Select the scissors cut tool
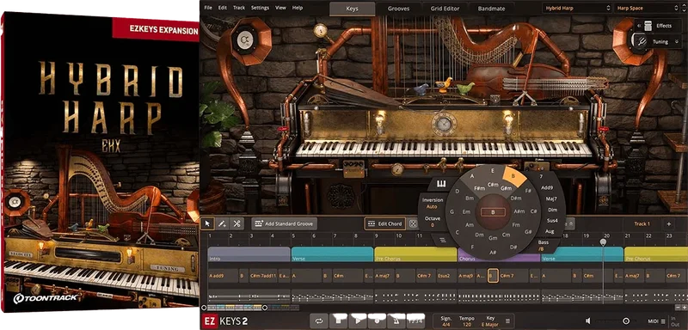Viewport: 688px width, 330px height. [x=236, y=223]
